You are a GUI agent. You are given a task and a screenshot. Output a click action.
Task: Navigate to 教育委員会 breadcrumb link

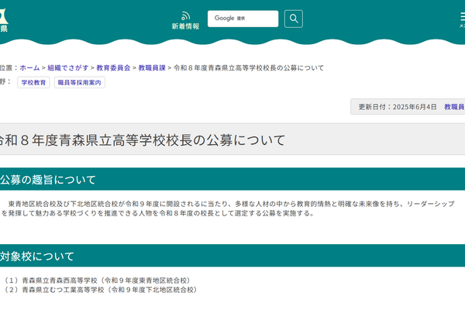tap(113, 68)
